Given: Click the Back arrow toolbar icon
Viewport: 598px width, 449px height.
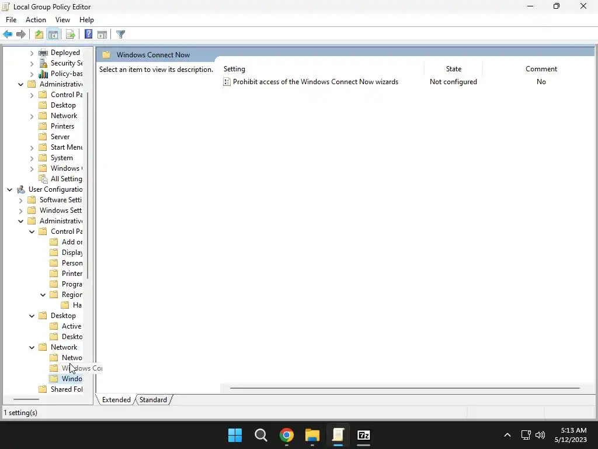Looking at the screenshot, I should [8, 34].
